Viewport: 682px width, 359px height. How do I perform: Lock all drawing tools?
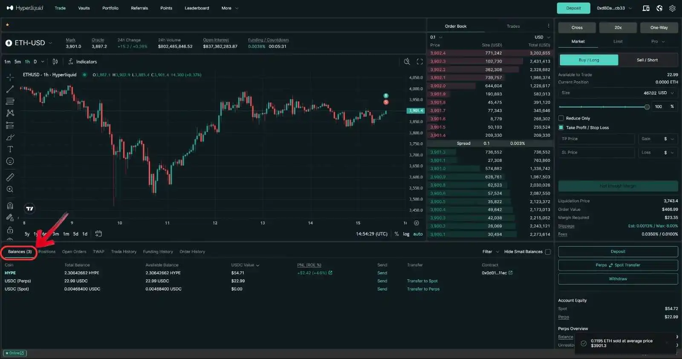tap(10, 230)
